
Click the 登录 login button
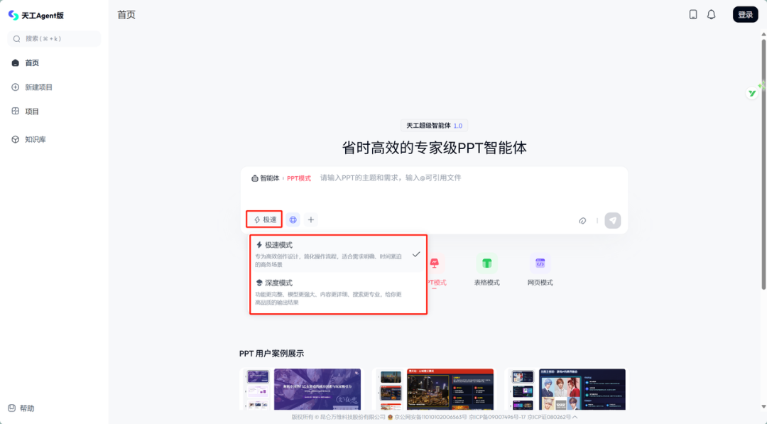click(746, 15)
